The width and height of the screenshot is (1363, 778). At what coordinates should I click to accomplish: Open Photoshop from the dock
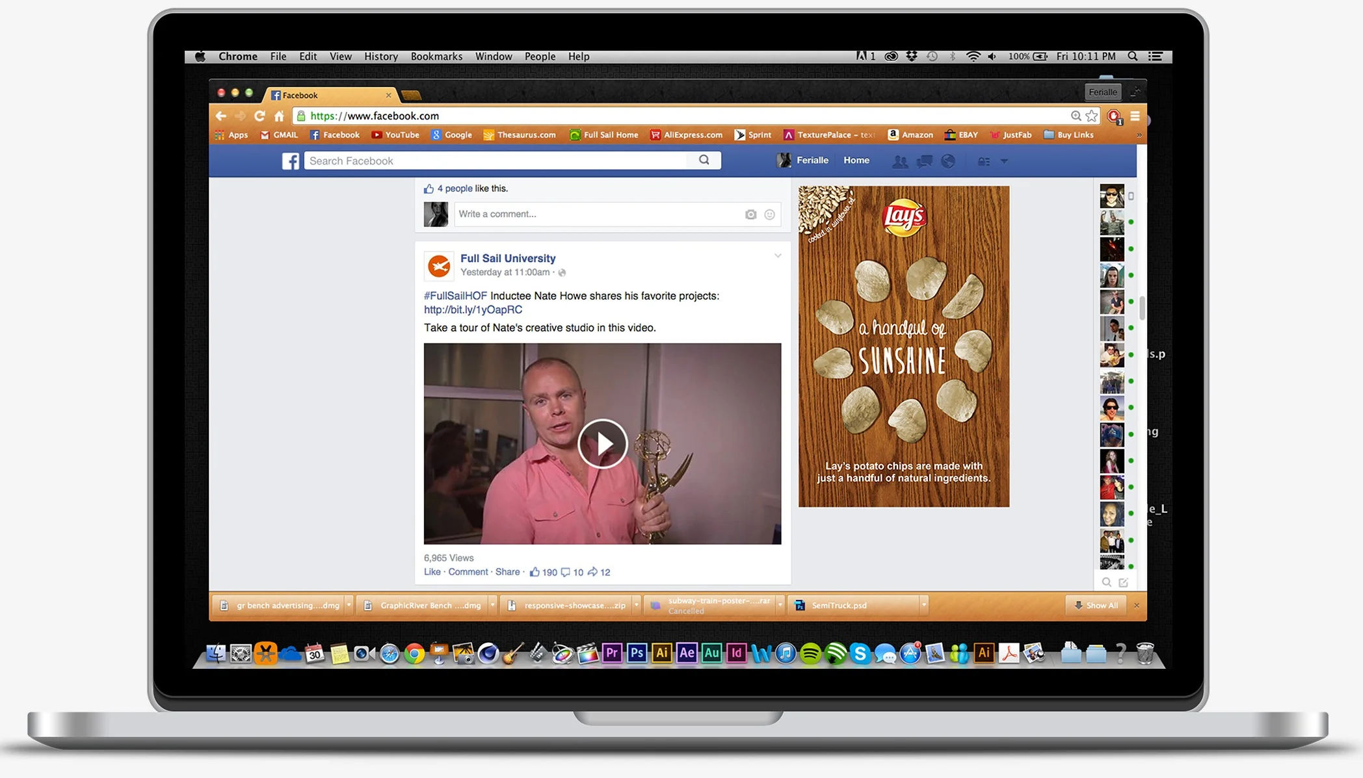637,653
